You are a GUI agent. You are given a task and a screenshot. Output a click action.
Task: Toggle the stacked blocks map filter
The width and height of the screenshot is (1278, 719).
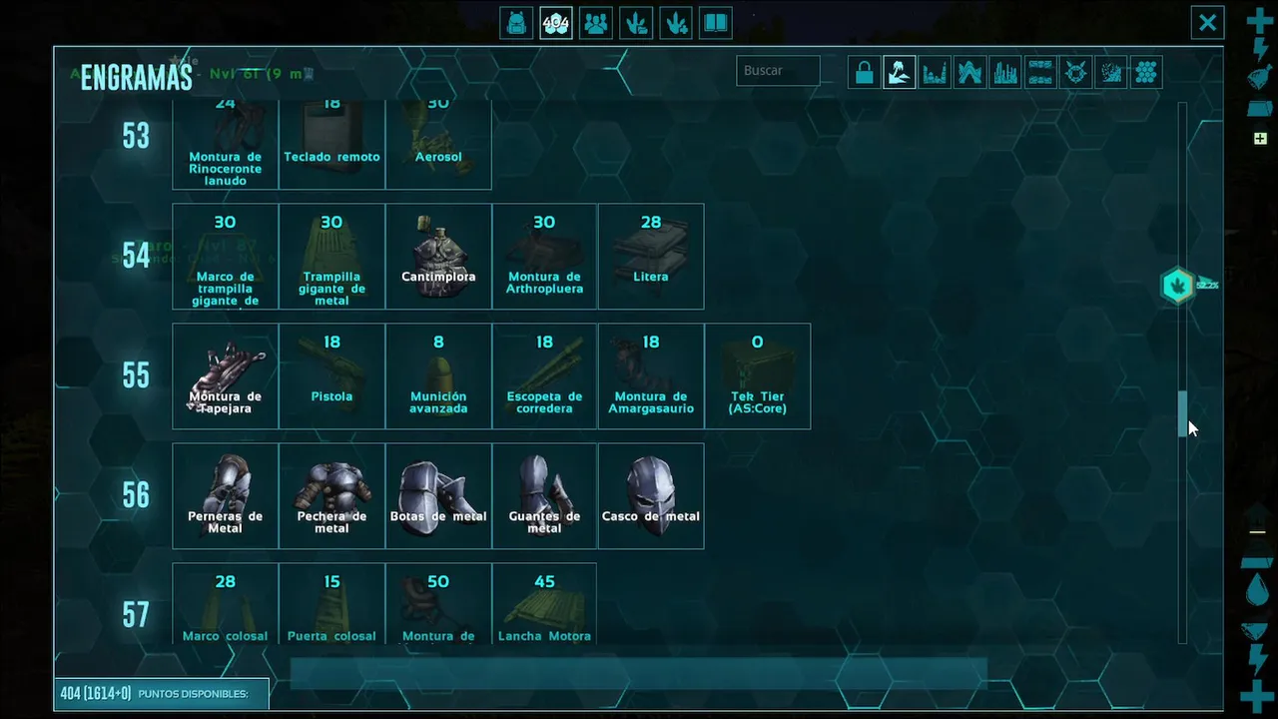point(1040,72)
